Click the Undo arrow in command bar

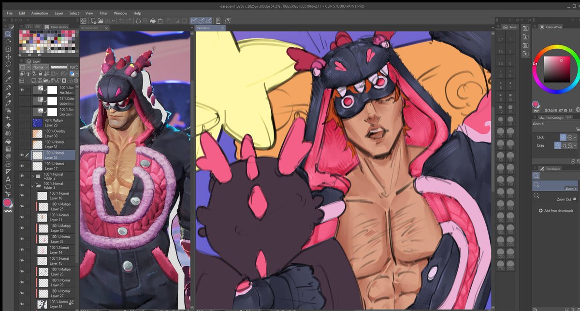point(121,21)
